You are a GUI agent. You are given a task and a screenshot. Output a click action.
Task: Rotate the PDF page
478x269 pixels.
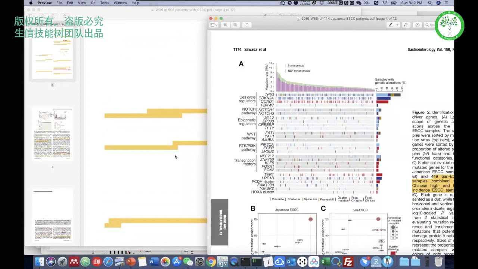pos(406,25)
